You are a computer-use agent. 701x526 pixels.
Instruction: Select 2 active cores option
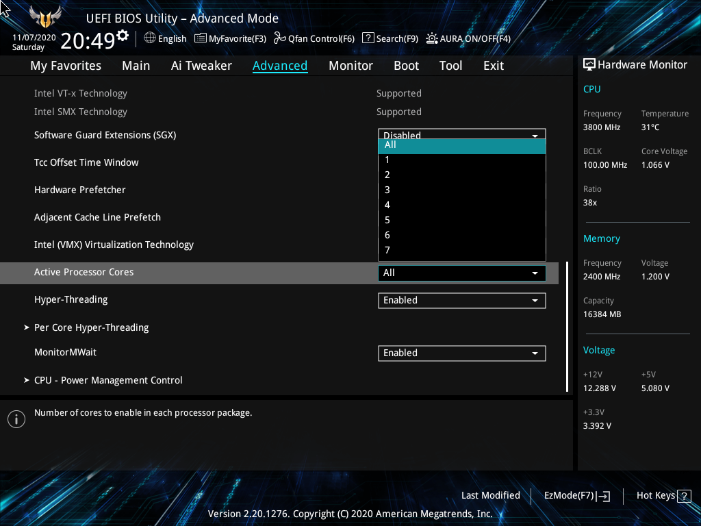(462, 175)
